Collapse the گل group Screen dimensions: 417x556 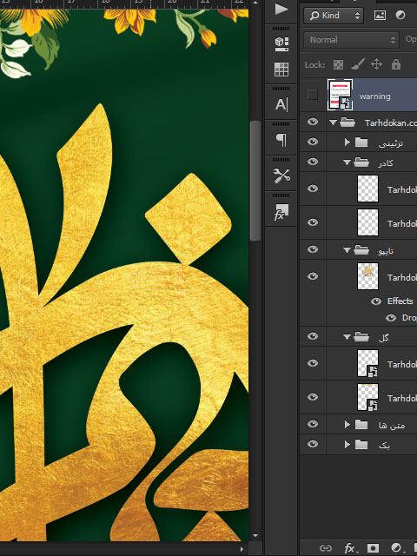click(x=347, y=337)
